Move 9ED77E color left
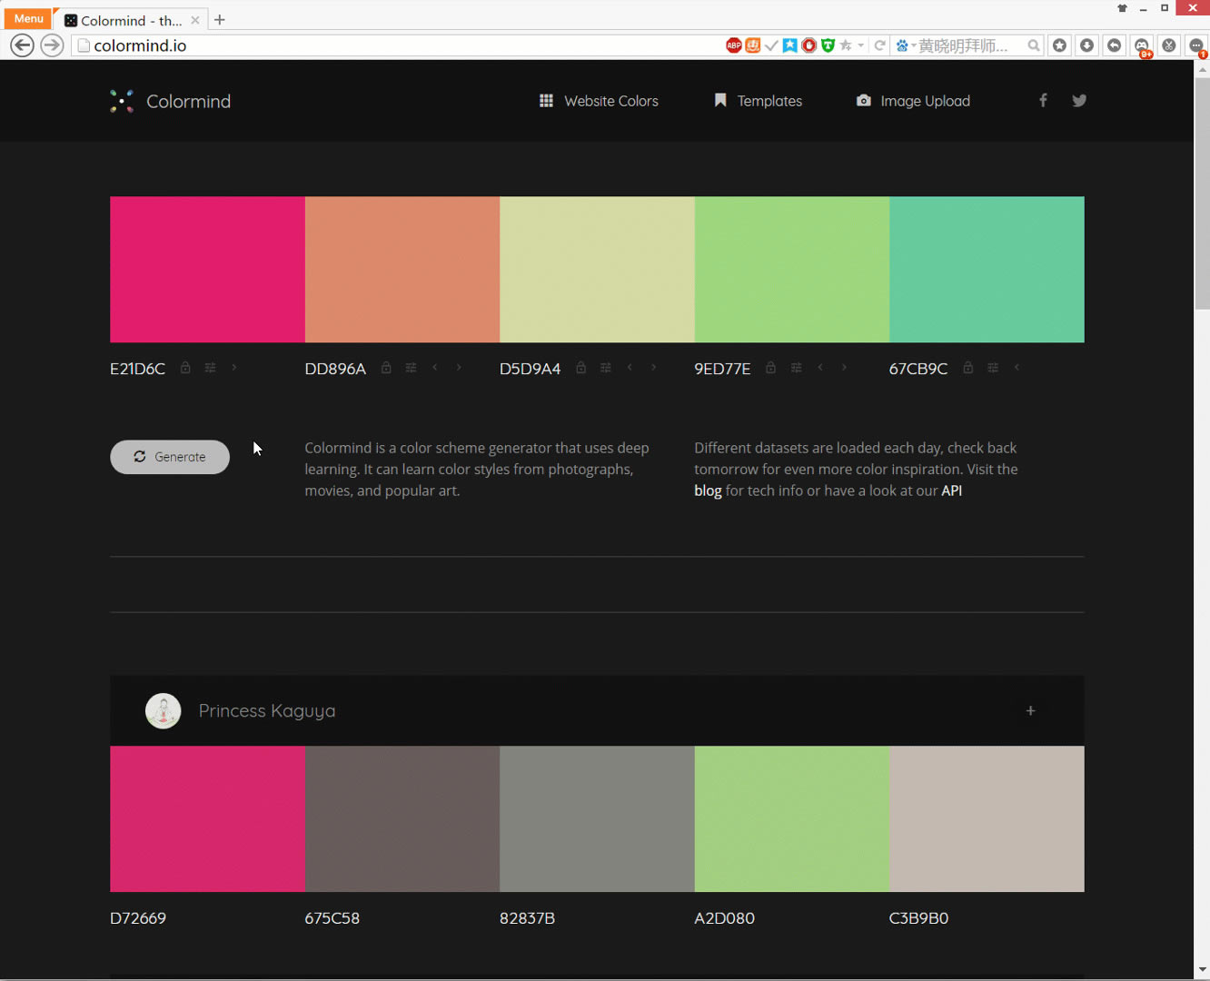1210x981 pixels. tap(820, 368)
